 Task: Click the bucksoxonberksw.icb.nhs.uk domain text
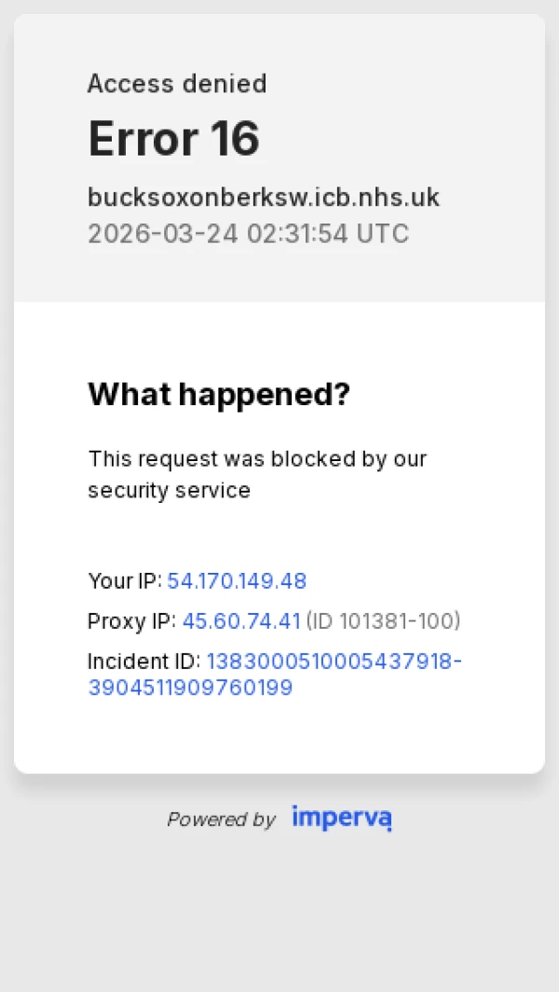(x=264, y=197)
